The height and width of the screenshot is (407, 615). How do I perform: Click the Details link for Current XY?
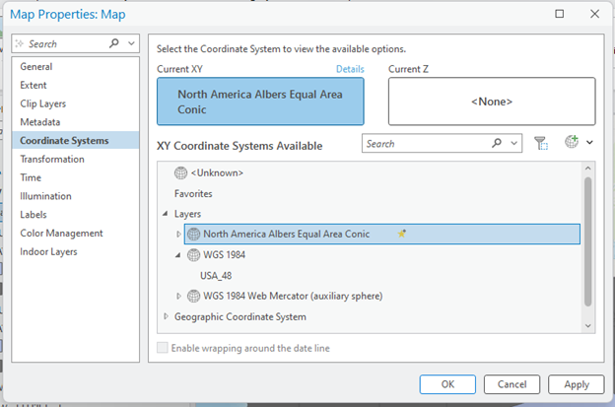click(x=350, y=69)
